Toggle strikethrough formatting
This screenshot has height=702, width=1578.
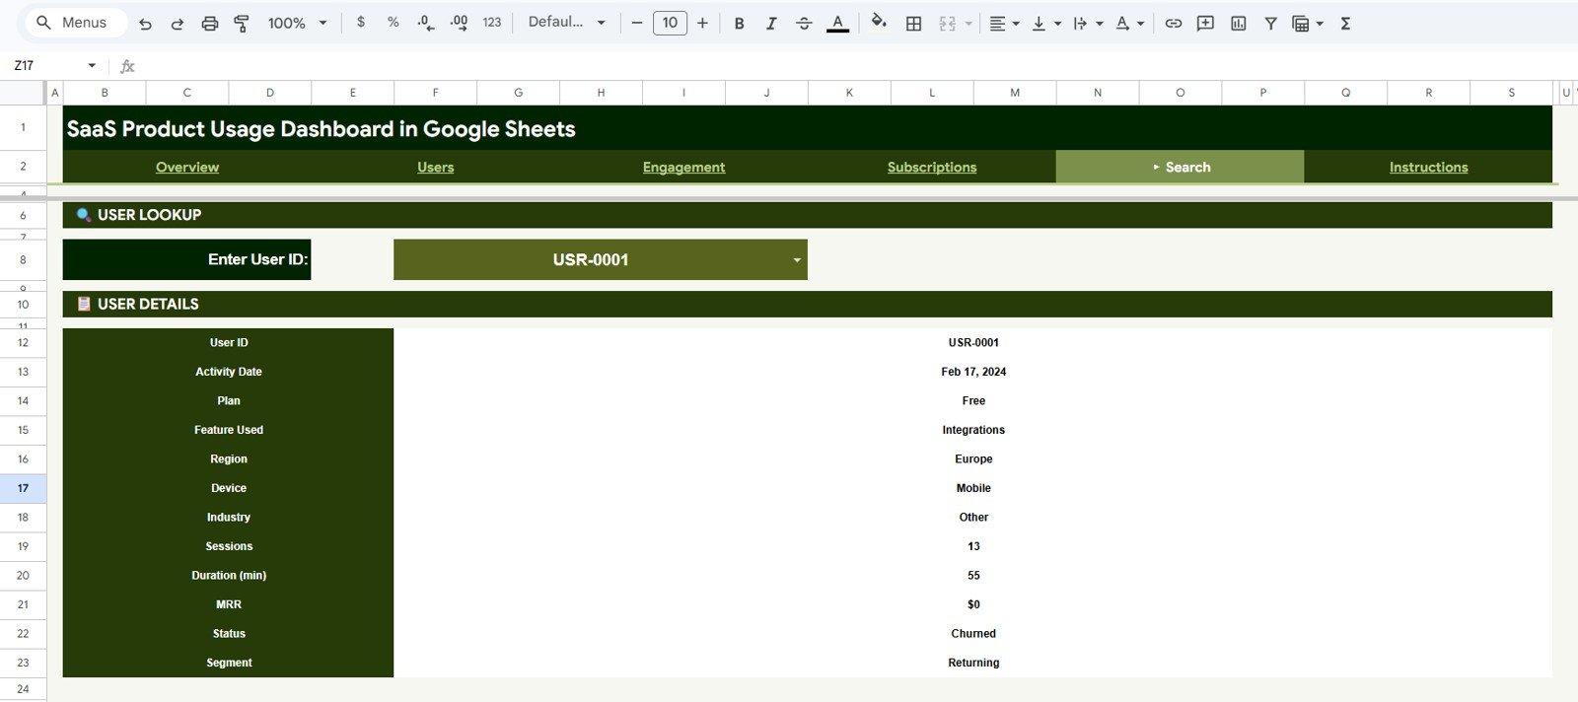coord(804,24)
